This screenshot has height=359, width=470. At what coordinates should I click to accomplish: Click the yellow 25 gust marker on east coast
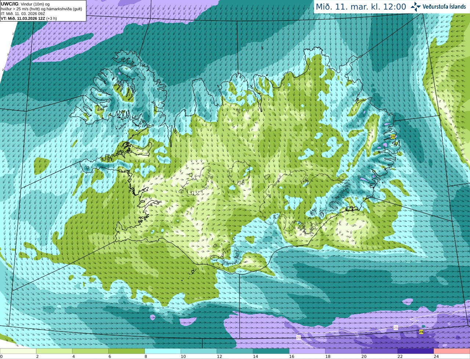coord(393,136)
